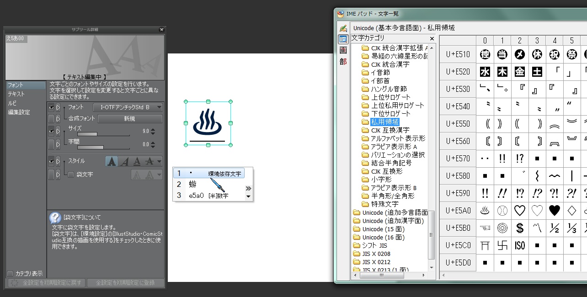Viewport: 587px width, 297px height.
Task: Click the character list icon in IME Pad
Action: point(343,39)
